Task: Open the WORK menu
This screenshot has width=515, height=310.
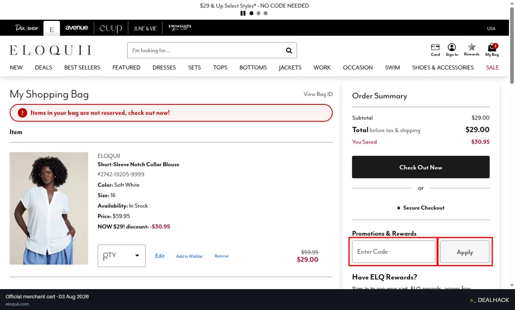Action: [322, 67]
